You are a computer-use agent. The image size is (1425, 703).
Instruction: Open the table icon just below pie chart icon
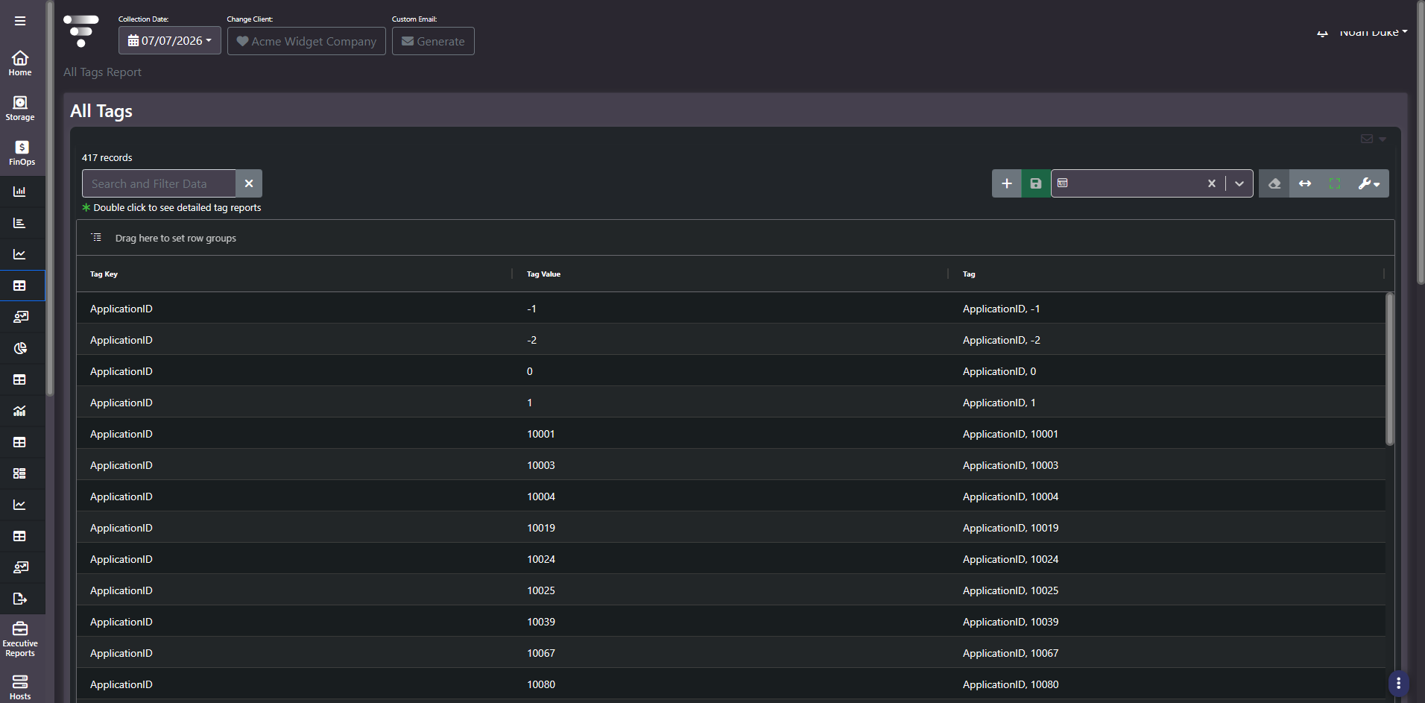[x=20, y=379]
